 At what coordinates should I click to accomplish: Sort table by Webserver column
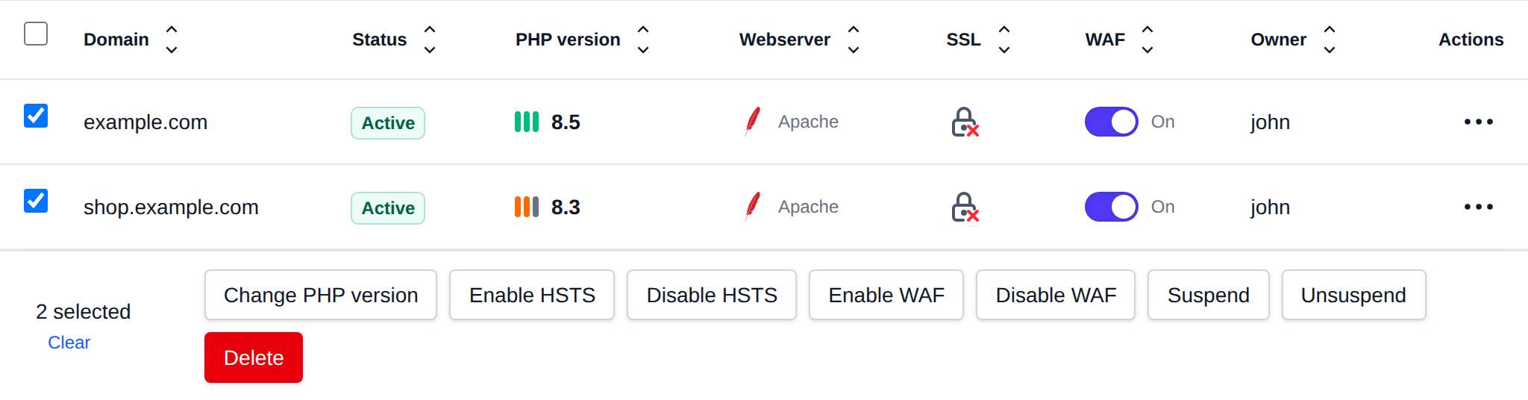[854, 40]
